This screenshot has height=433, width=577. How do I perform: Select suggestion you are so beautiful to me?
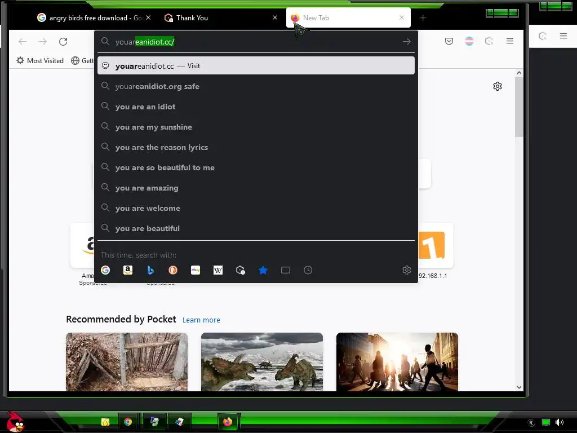click(x=256, y=167)
